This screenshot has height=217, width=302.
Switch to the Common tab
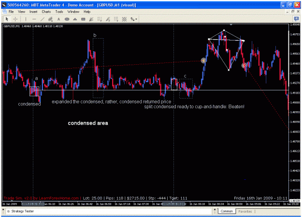pyautogui.click(x=227, y=211)
